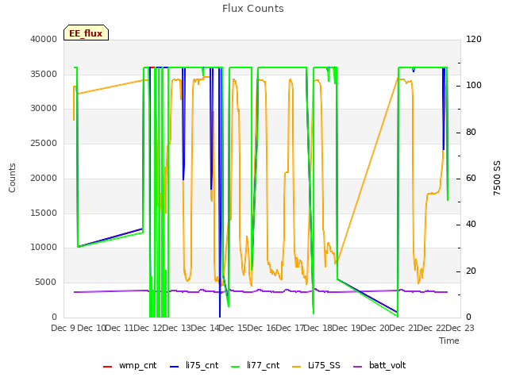Click the 30000 y-axis tick label
The image size is (508, 381).
pyautogui.click(x=44, y=109)
